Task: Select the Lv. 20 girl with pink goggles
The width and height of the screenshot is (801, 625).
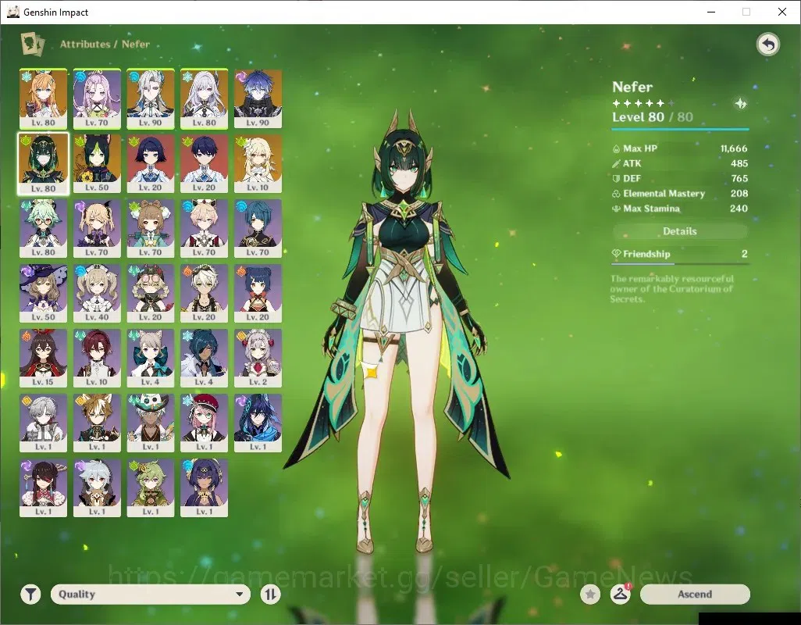Action: (x=151, y=293)
